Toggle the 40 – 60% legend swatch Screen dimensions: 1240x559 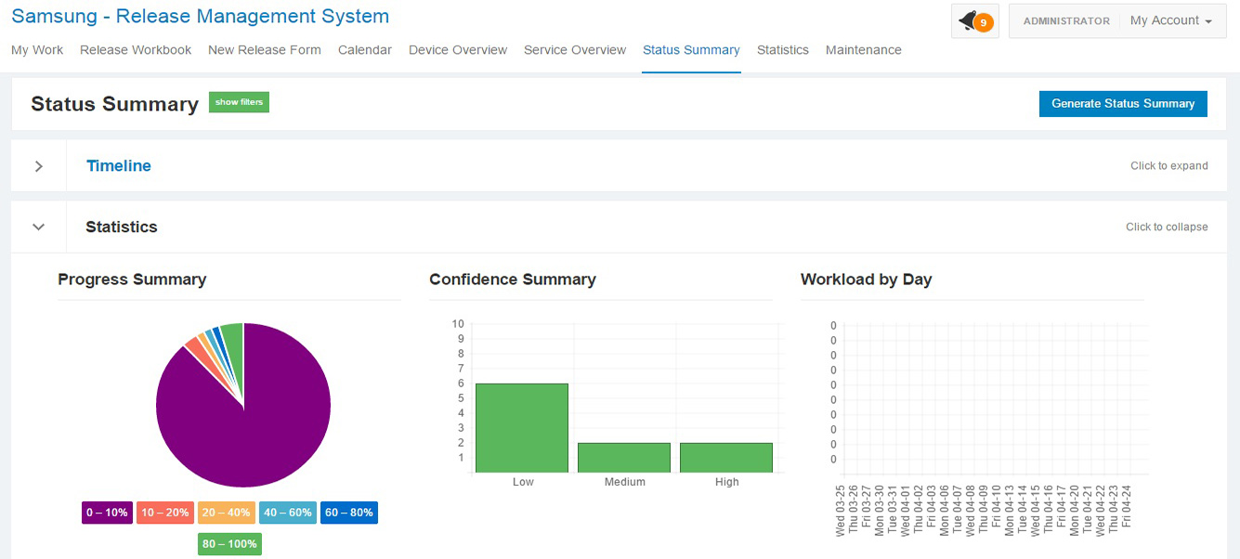coord(287,513)
